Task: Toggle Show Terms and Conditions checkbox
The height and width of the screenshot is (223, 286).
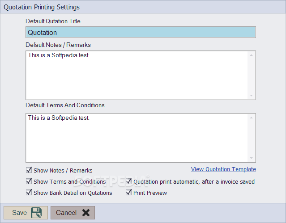Action: point(29,181)
